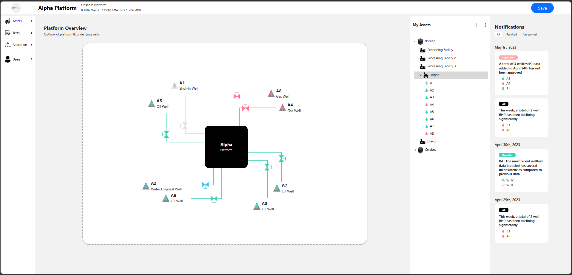Click the Save button
This screenshot has width=572, height=275.
542,8
